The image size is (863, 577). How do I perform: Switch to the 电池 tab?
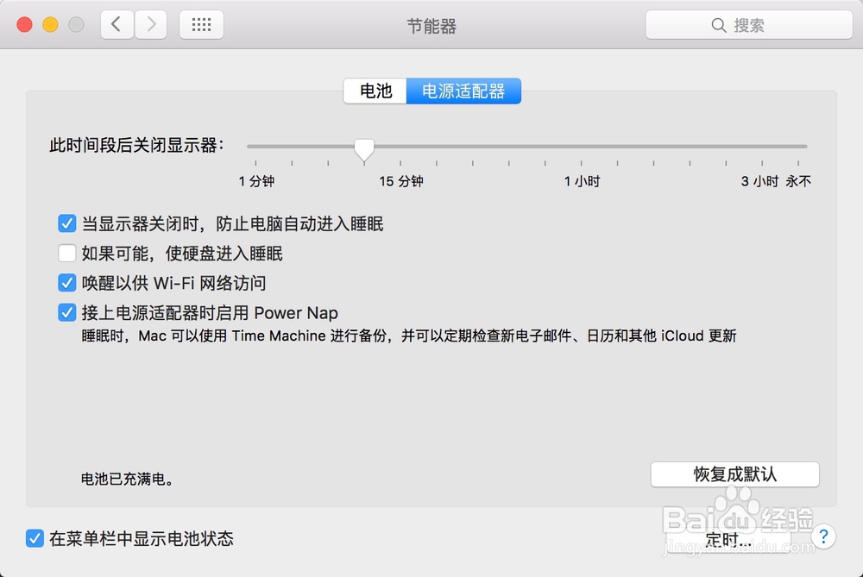click(375, 91)
